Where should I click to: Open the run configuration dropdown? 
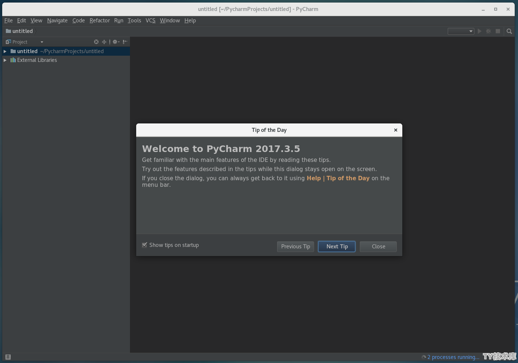click(x=461, y=31)
